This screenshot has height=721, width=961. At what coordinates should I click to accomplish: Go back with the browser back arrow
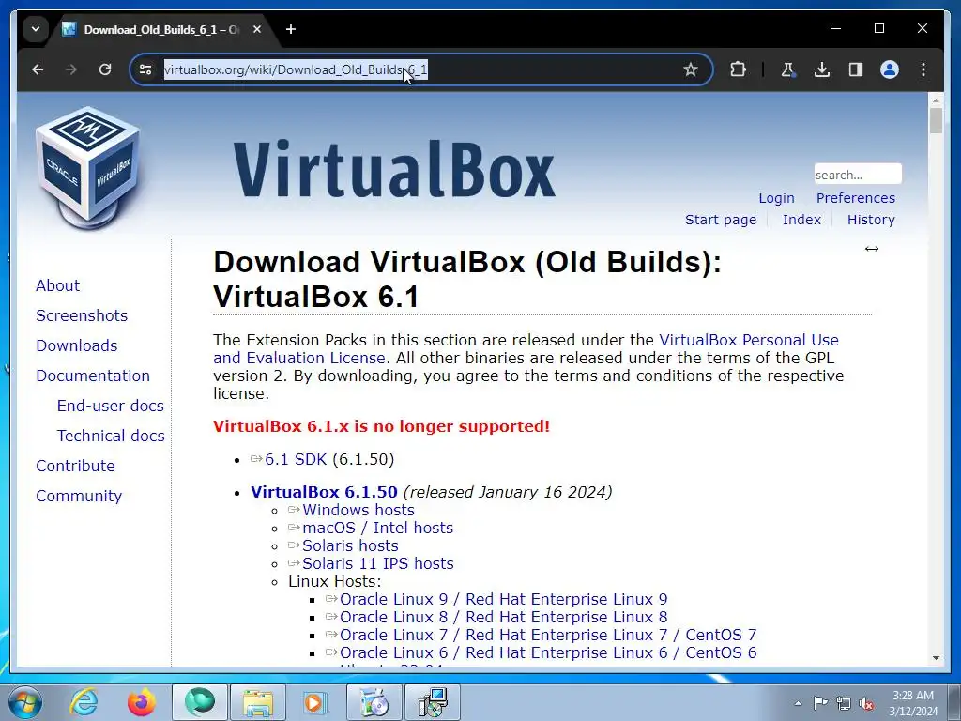point(38,69)
